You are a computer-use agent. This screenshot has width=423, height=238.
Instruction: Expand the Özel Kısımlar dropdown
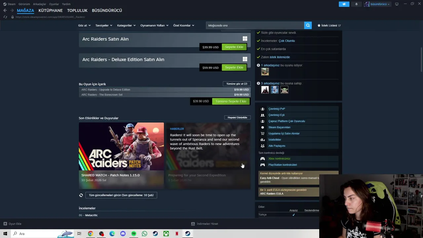click(184, 25)
